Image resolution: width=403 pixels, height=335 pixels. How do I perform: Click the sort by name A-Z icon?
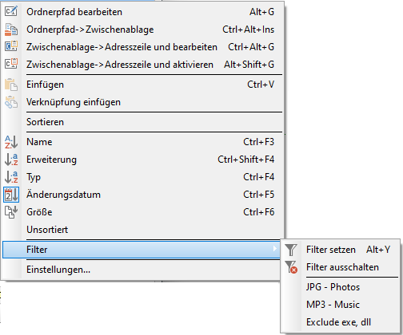(11, 142)
